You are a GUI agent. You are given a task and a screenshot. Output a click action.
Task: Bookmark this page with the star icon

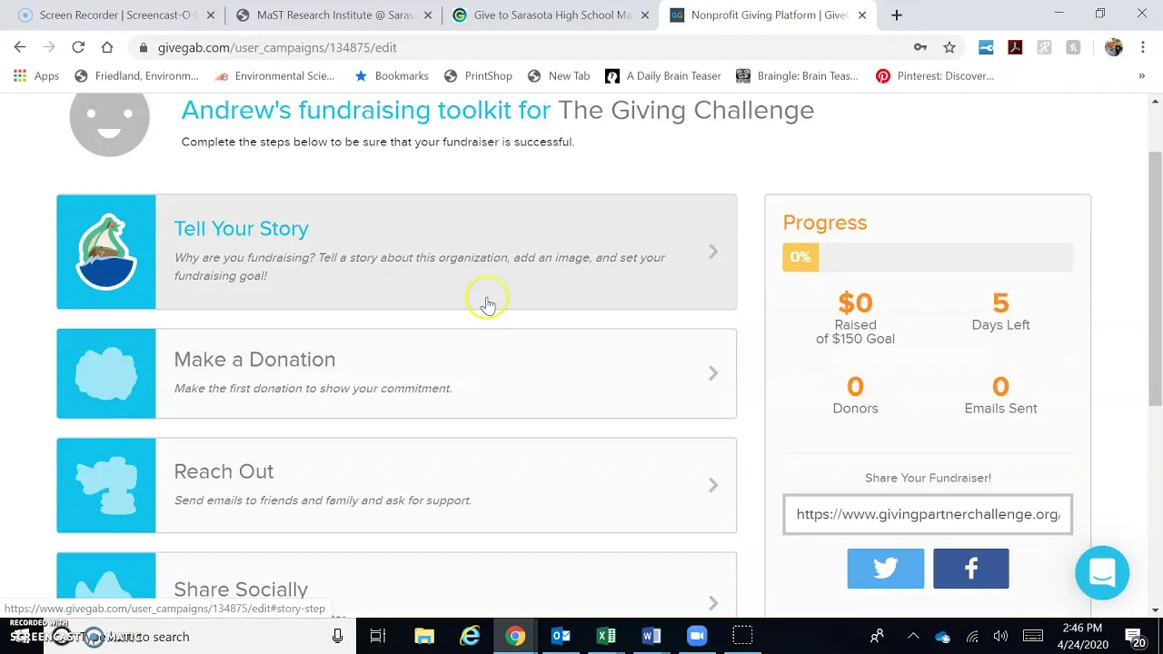pyautogui.click(x=949, y=47)
